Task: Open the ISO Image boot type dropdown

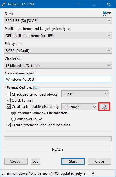Action: click(x=79, y=107)
